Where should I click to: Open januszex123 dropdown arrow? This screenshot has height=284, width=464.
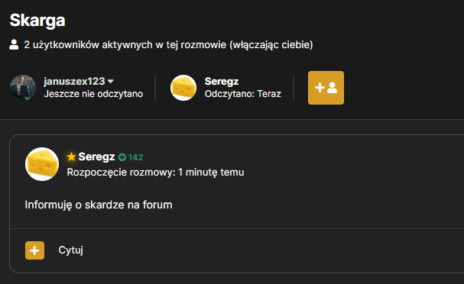point(111,81)
